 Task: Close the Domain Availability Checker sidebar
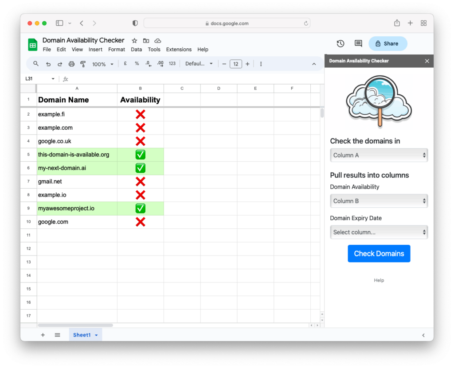click(x=427, y=61)
